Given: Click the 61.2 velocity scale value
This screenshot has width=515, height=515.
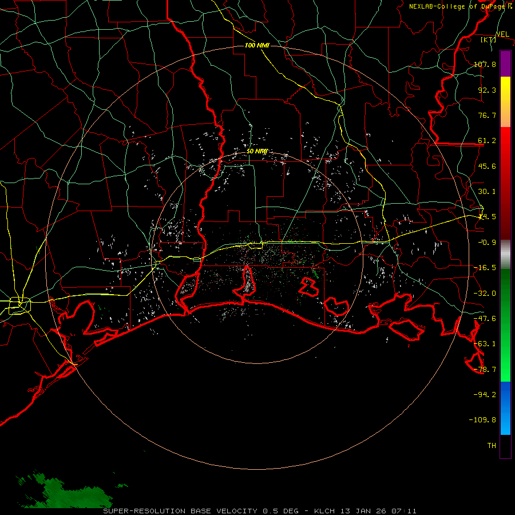Looking at the screenshot, I should pos(487,141).
